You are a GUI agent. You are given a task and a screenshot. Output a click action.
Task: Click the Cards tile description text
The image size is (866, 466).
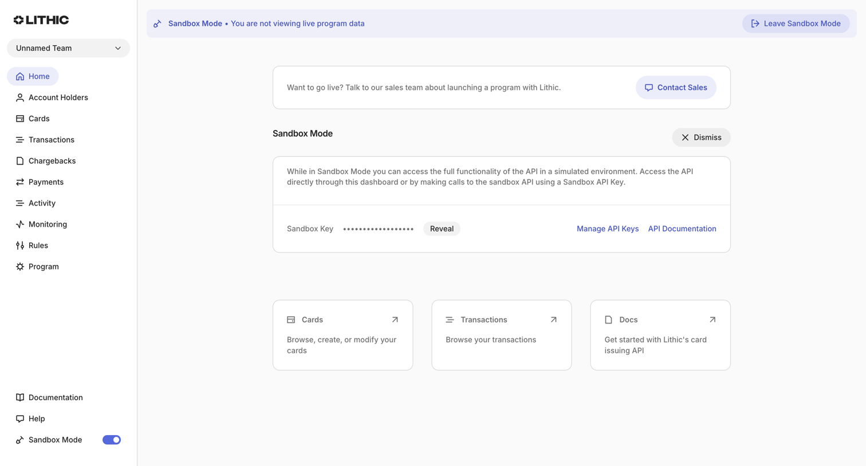pos(342,345)
